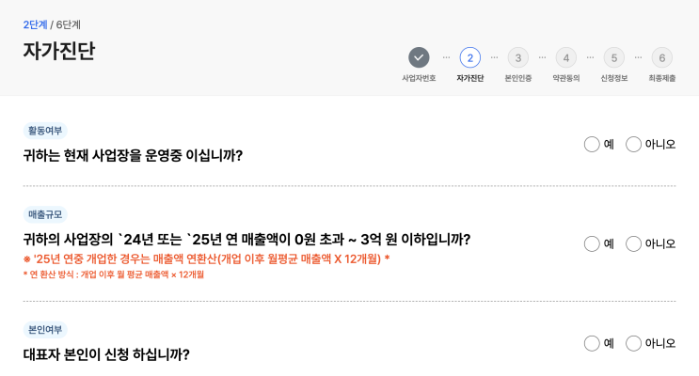Click the 최종제출 step label

[661, 79]
